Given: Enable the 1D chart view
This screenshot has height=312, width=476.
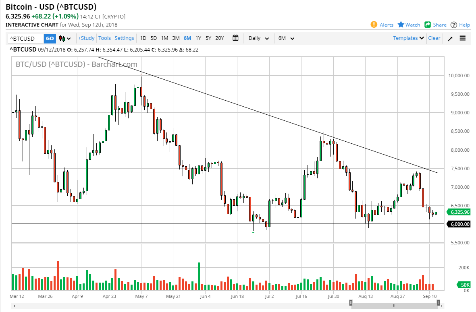Looking at the screenshot, I should [143, 38].
